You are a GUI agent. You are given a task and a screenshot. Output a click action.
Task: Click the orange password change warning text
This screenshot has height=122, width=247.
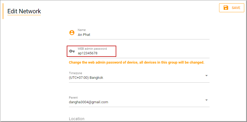[136, 62]
